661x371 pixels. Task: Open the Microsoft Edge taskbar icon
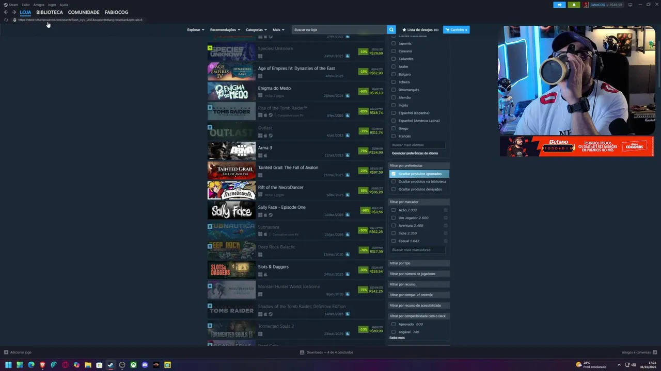[31, 365]
